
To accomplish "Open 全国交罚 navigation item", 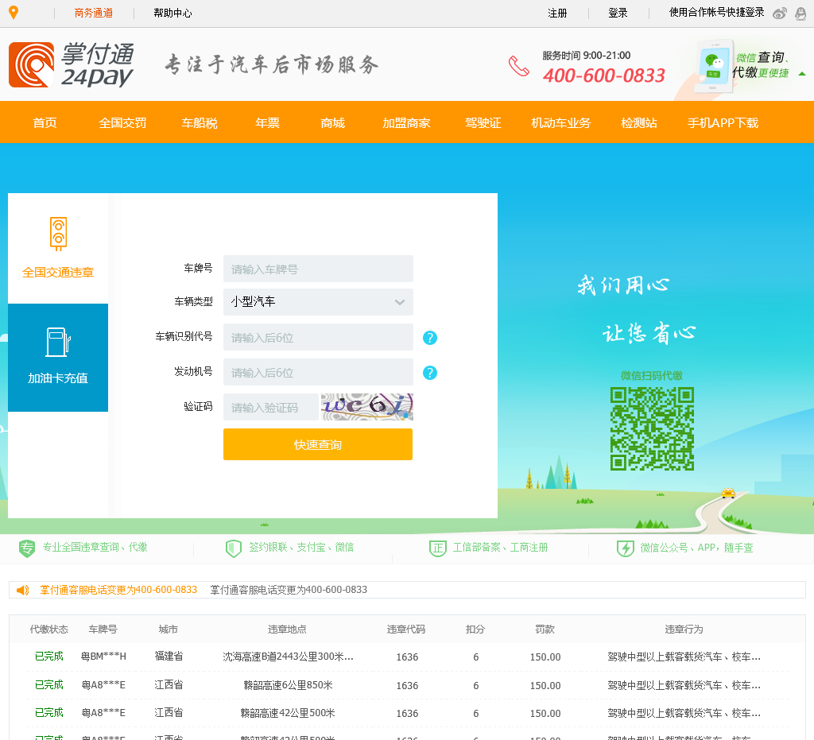I will [x=122, y=123].
